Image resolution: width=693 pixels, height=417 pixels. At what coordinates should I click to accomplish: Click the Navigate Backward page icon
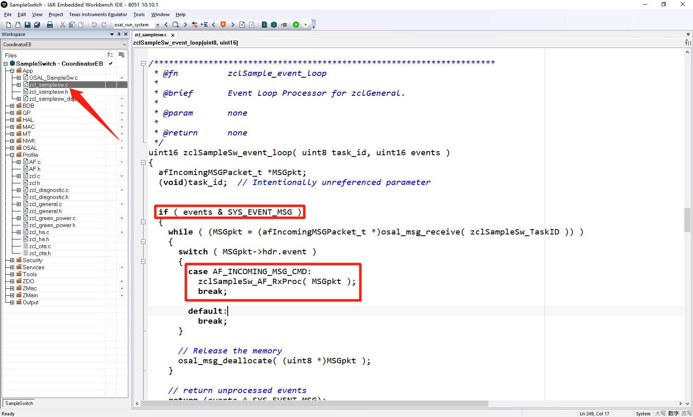tap(242, 25)
